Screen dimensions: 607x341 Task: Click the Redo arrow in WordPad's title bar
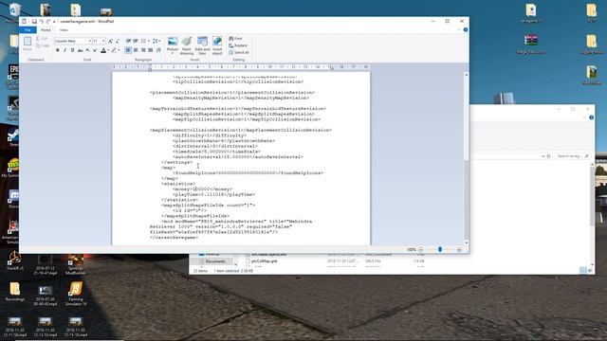[48, 21]
